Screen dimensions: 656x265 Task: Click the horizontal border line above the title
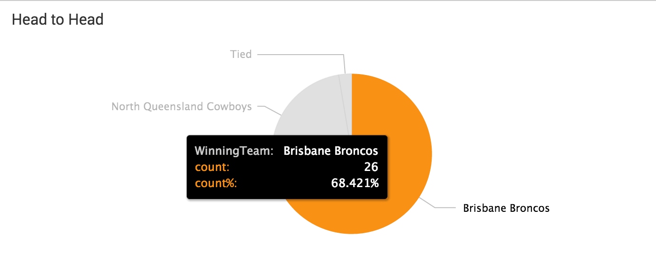(x=328, y=0)
